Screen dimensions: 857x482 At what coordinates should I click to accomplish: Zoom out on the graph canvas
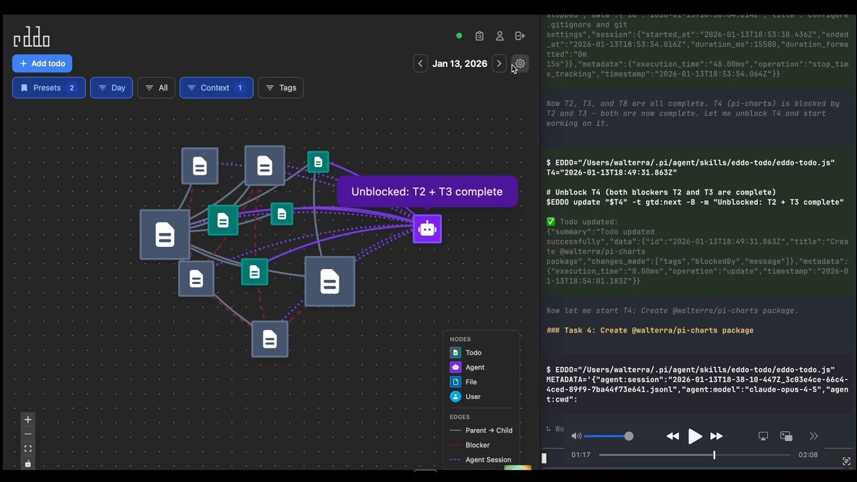click(28, 434)
